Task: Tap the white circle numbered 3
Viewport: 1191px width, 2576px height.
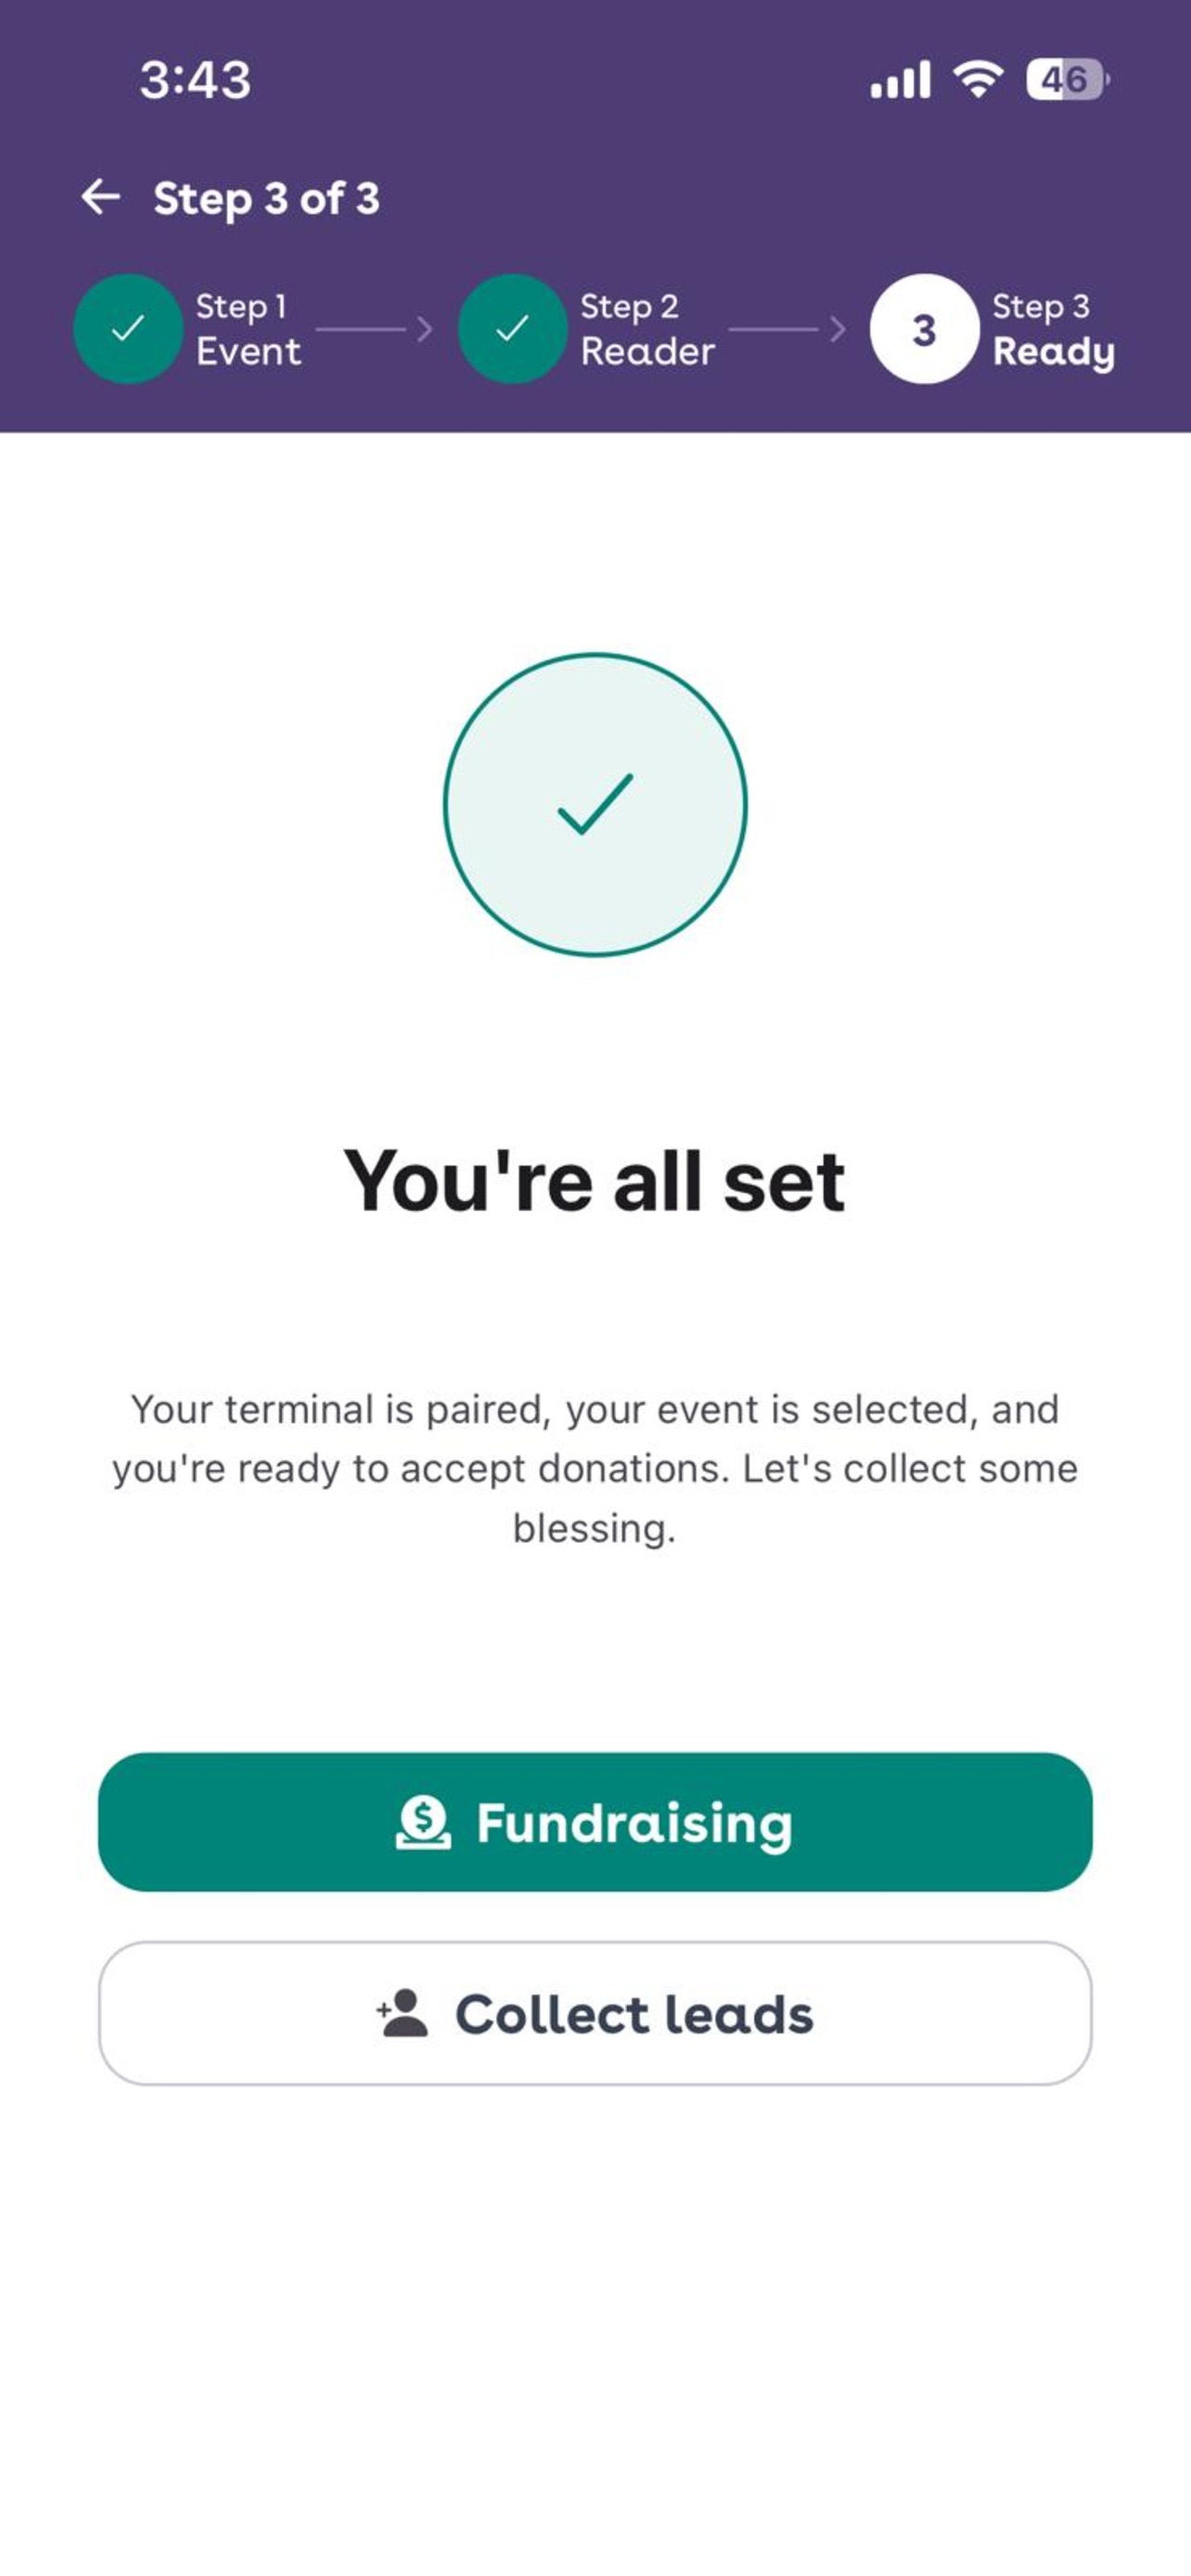Action: (x=924, y=328)
